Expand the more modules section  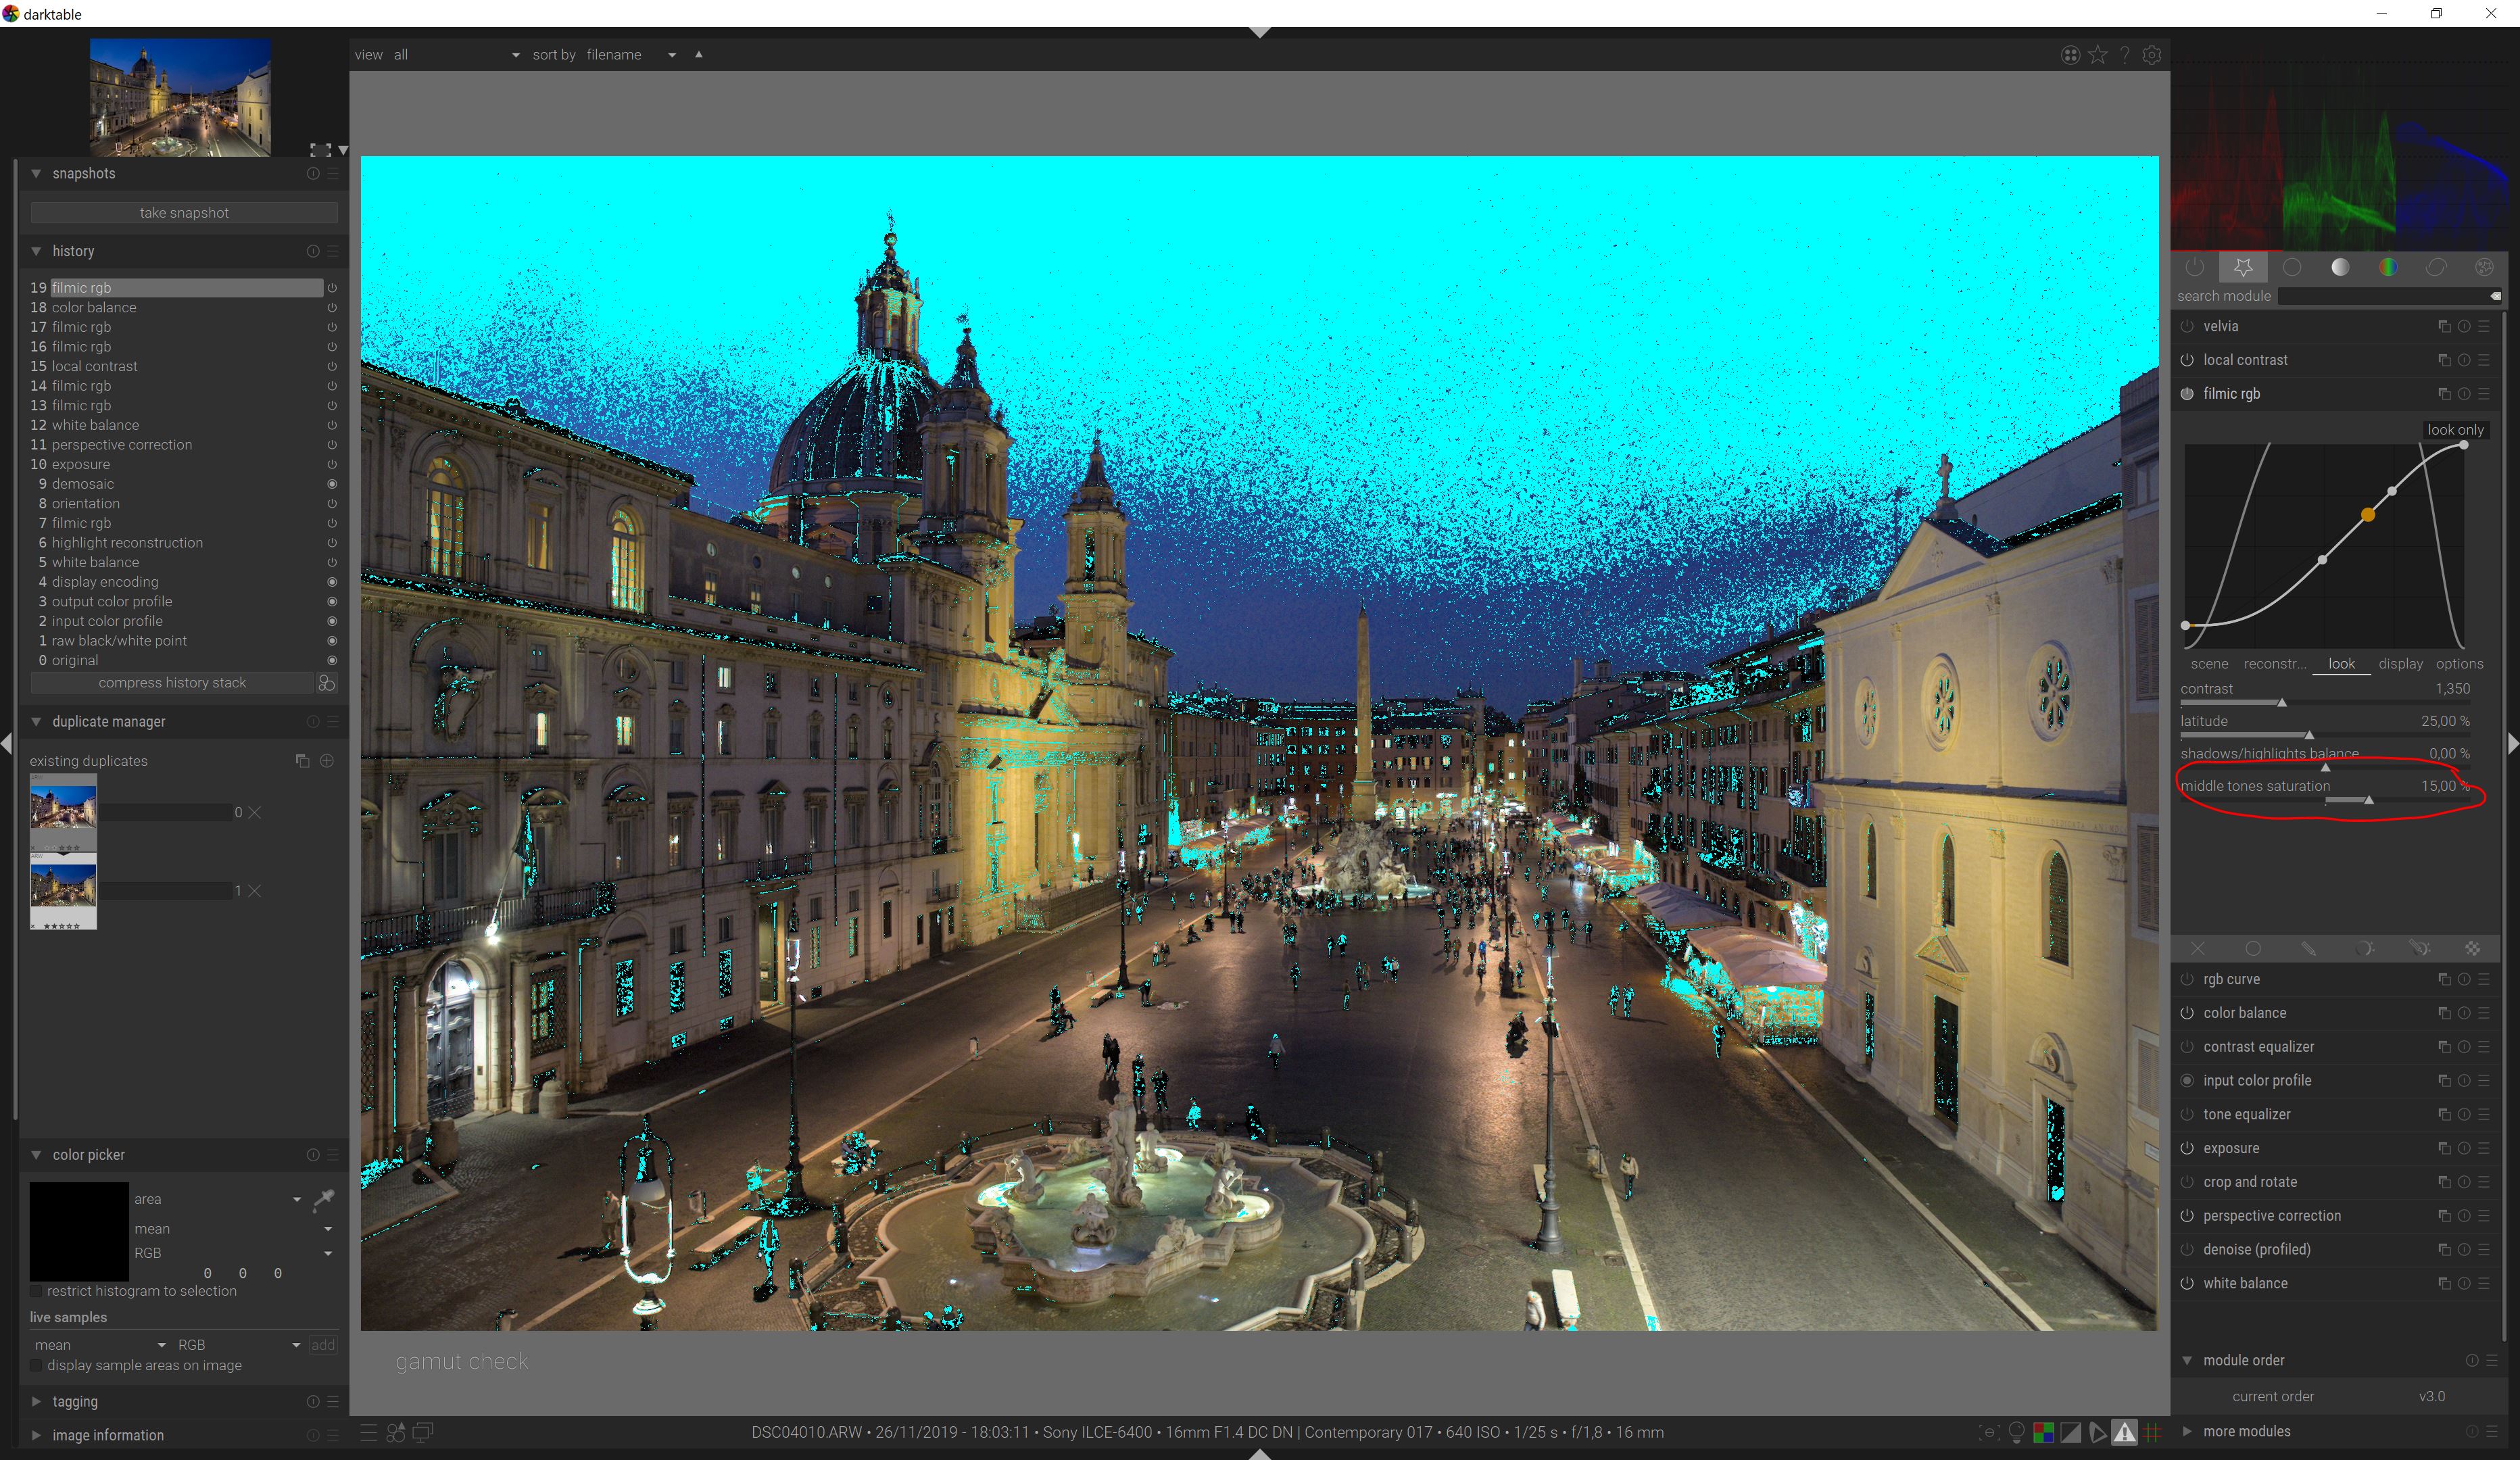click(2246, 1431)
